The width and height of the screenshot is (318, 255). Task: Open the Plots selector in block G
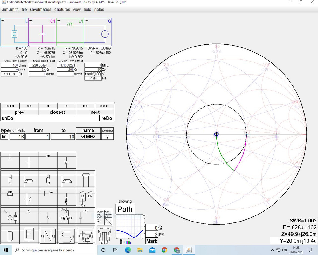point(93,78)
